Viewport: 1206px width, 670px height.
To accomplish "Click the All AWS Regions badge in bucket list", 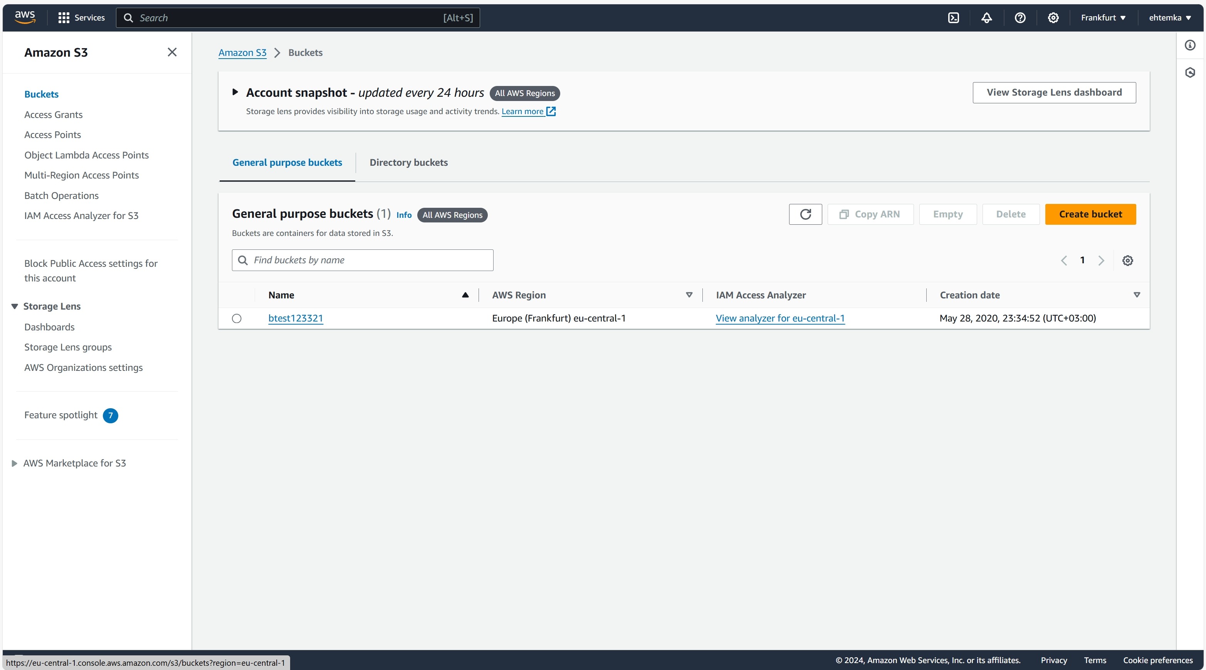I will click(x=452, y=215).
